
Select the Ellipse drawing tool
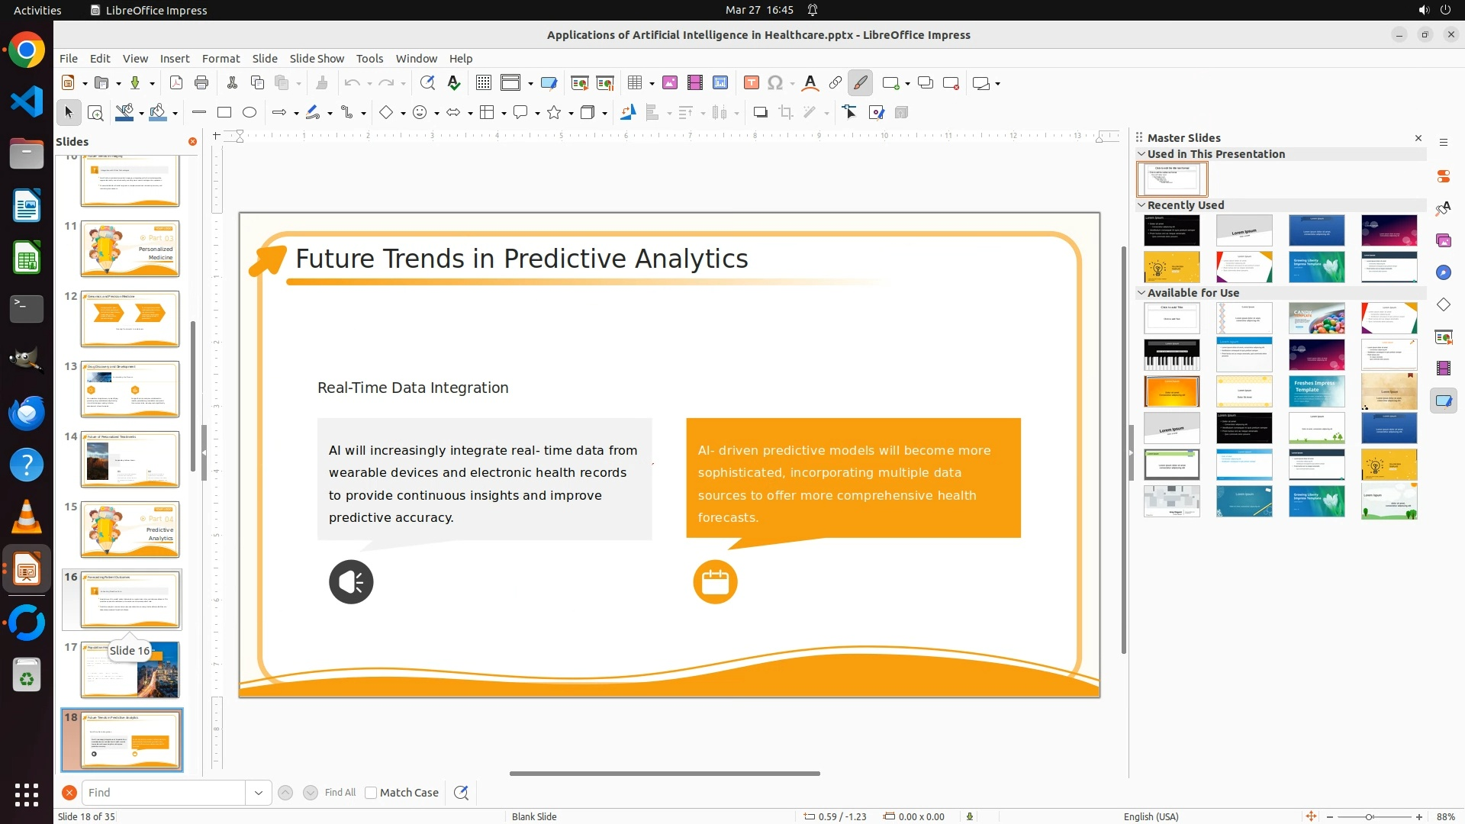click(250, 113)
